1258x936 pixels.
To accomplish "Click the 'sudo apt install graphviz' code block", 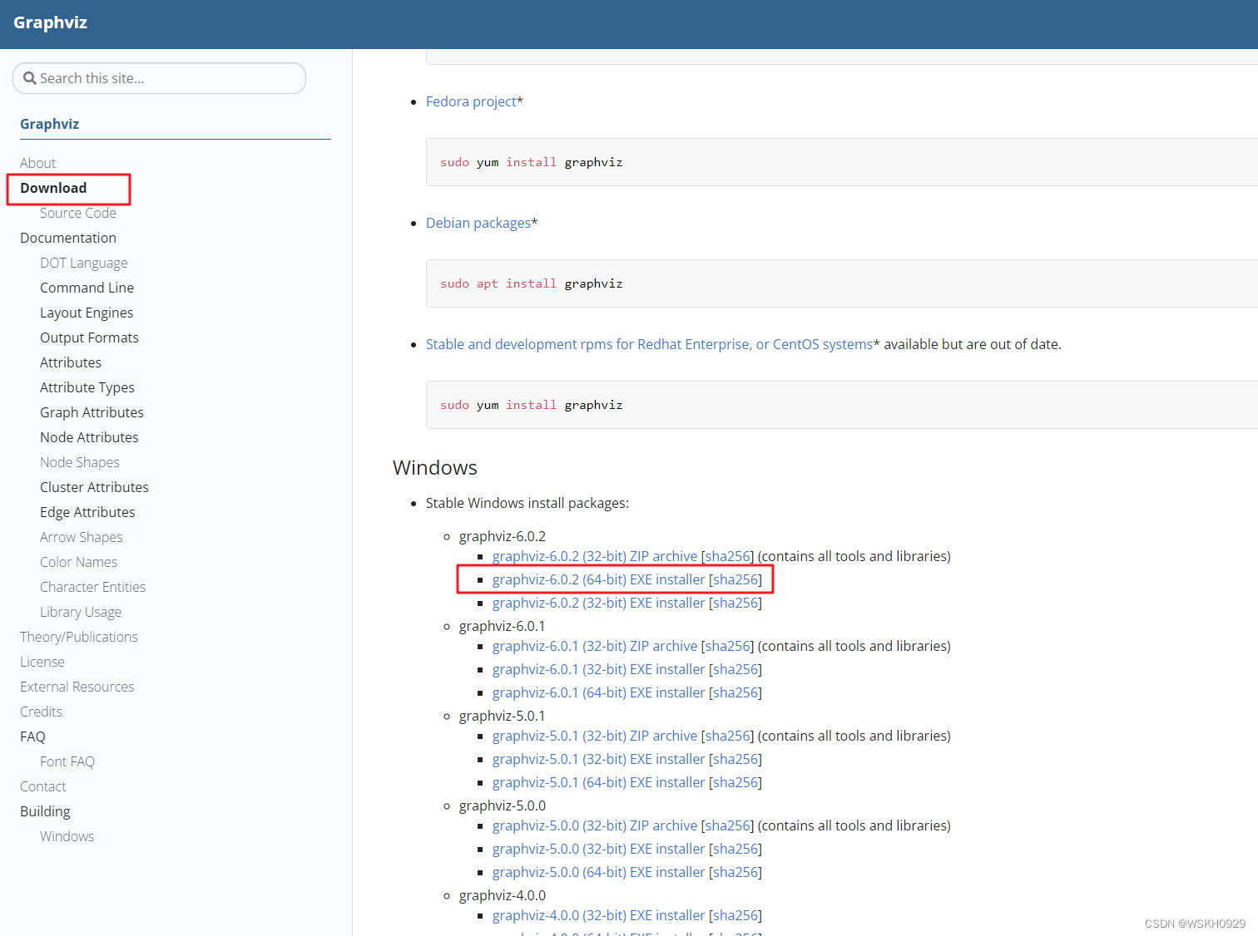I will click(842, 283).
